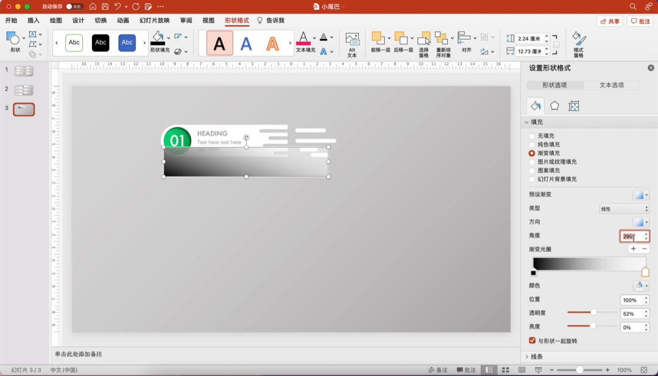
Task: Click the Alt Text (Alt 文本) icon
Action: [352, 40]
